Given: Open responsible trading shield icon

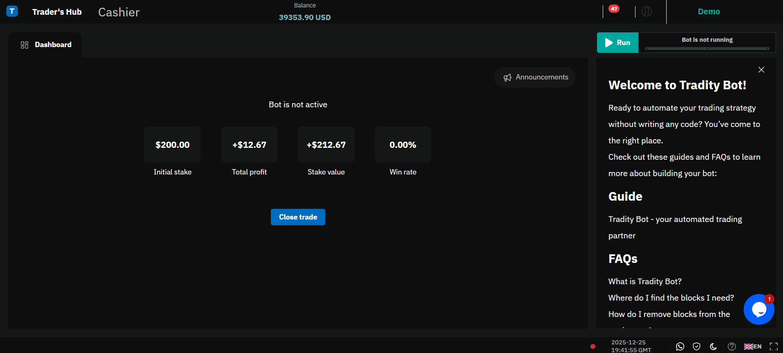Looking at the screenshot, I should pos(697,346).
